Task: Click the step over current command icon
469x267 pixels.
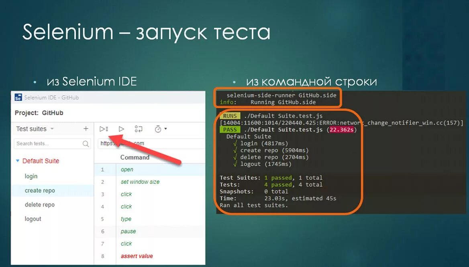Action: click(x=139, y=129)
